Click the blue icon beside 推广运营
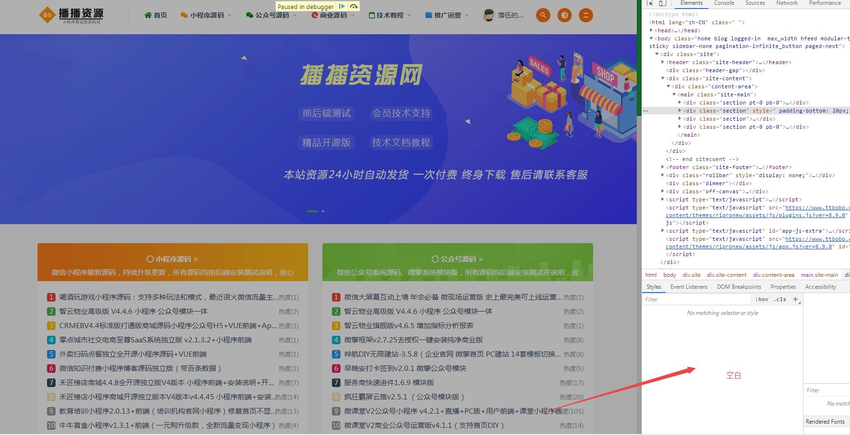This screenshot has height=435, width=850. [x=429, y=15]
